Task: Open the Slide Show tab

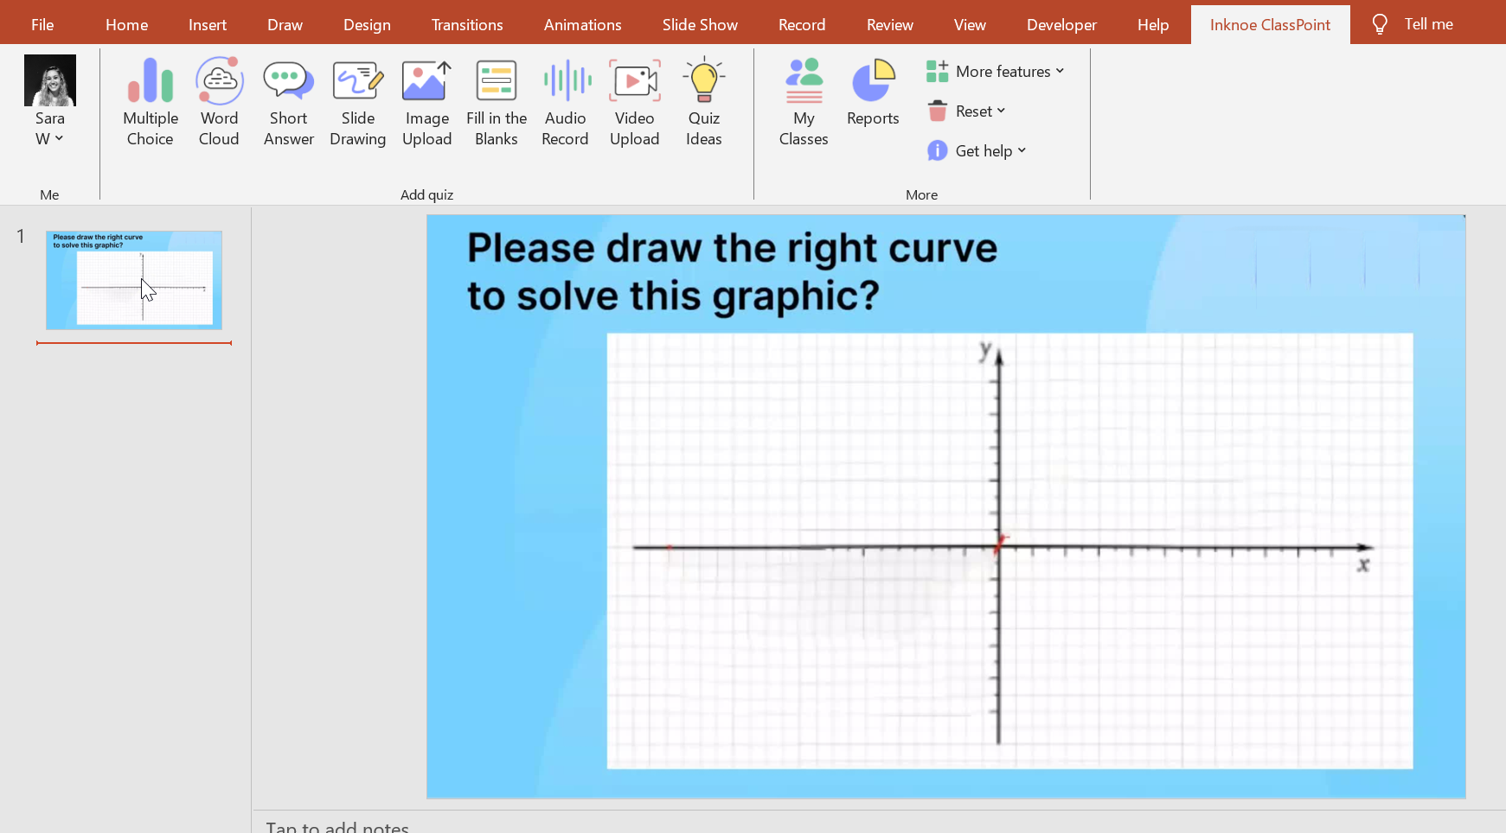Action: click(x=700, y=24)
